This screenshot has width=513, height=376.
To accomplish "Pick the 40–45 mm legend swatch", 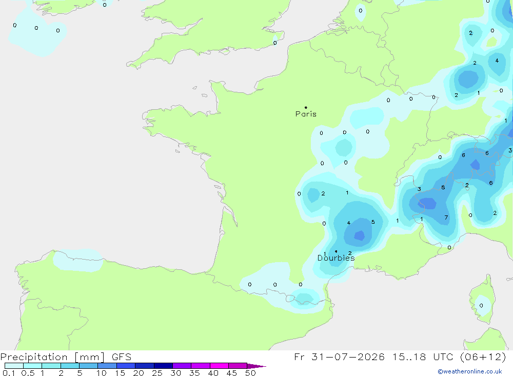I will click(x=219, y=366).
